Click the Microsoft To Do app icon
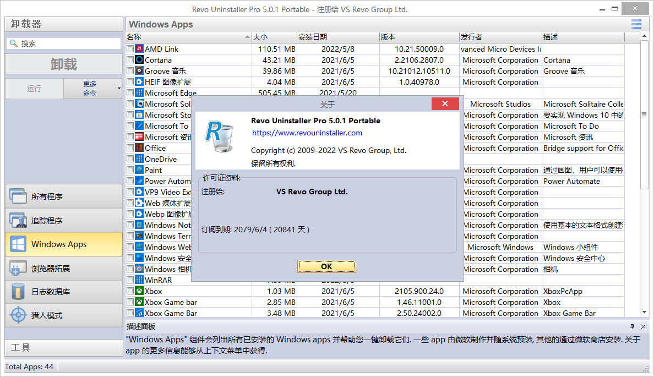The image size is (654, 377). coord(139,126)
